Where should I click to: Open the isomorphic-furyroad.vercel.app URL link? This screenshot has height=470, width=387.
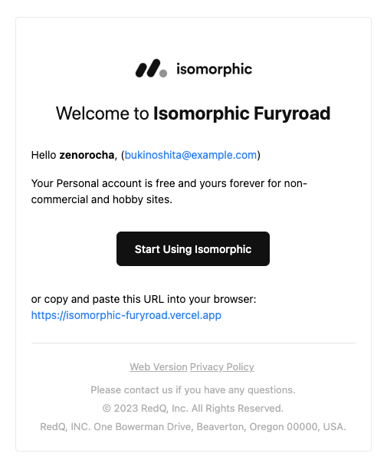click(x=126, y=315)
